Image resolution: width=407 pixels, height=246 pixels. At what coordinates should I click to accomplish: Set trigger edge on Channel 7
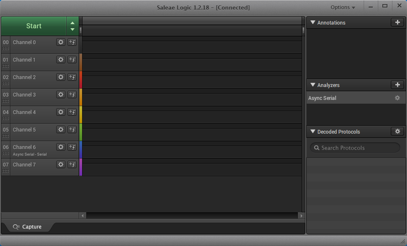[x=72, y=164]
